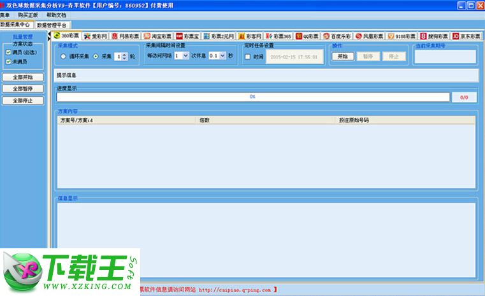This screenshot has width=485, height=296.
Task: Switch to the 数据管理平台 tab
Action: point(52,25)
